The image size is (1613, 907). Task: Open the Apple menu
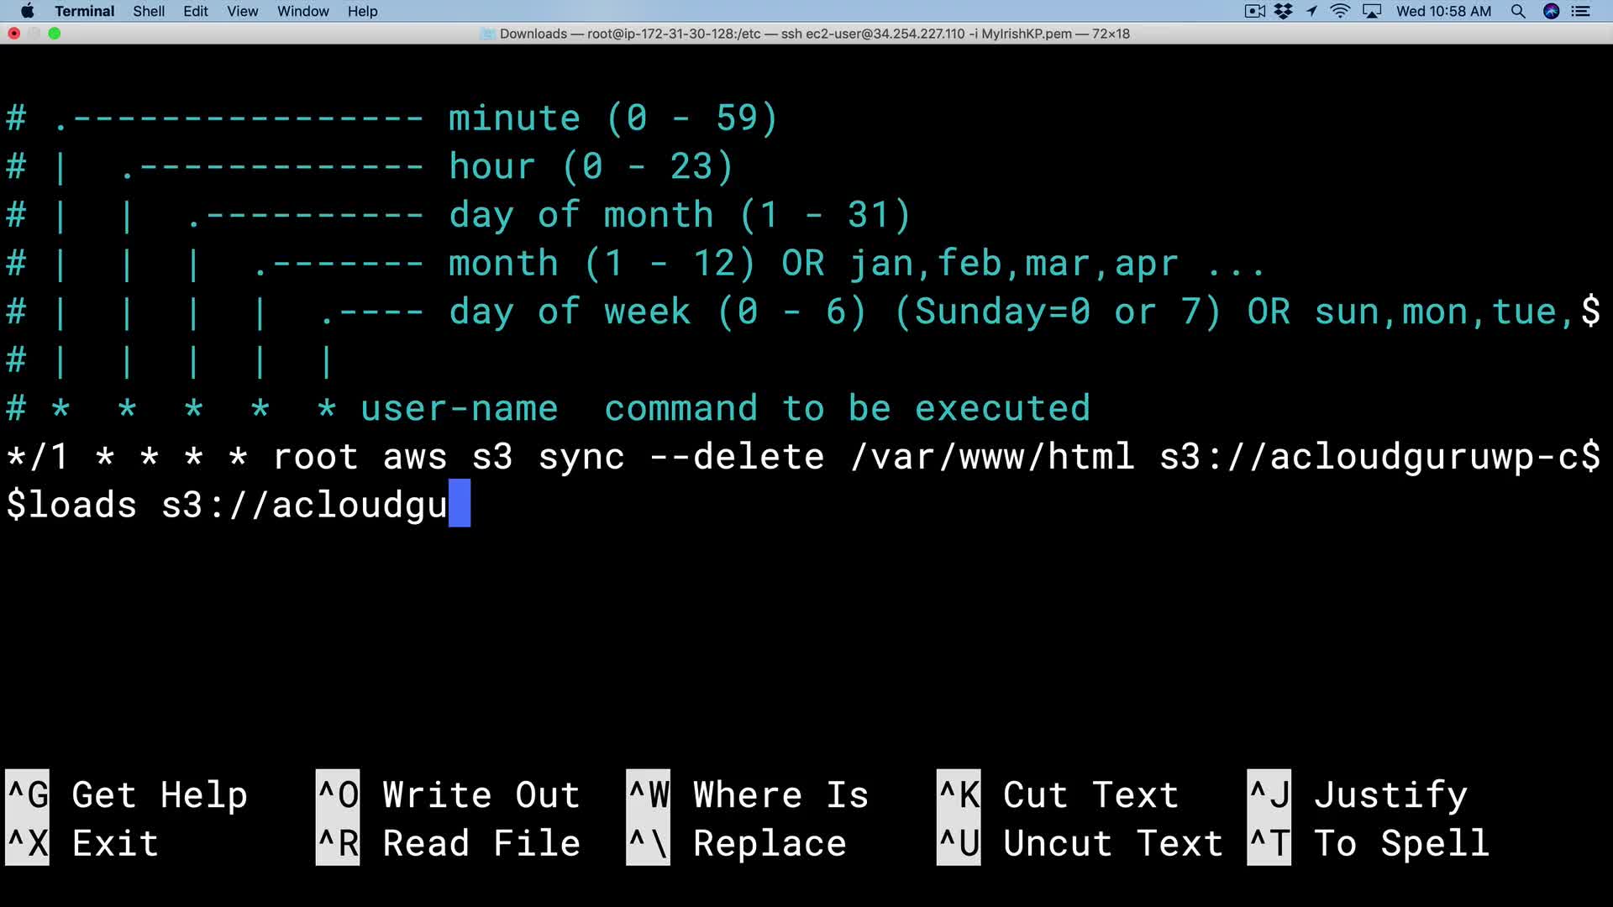tap(27, 11)
